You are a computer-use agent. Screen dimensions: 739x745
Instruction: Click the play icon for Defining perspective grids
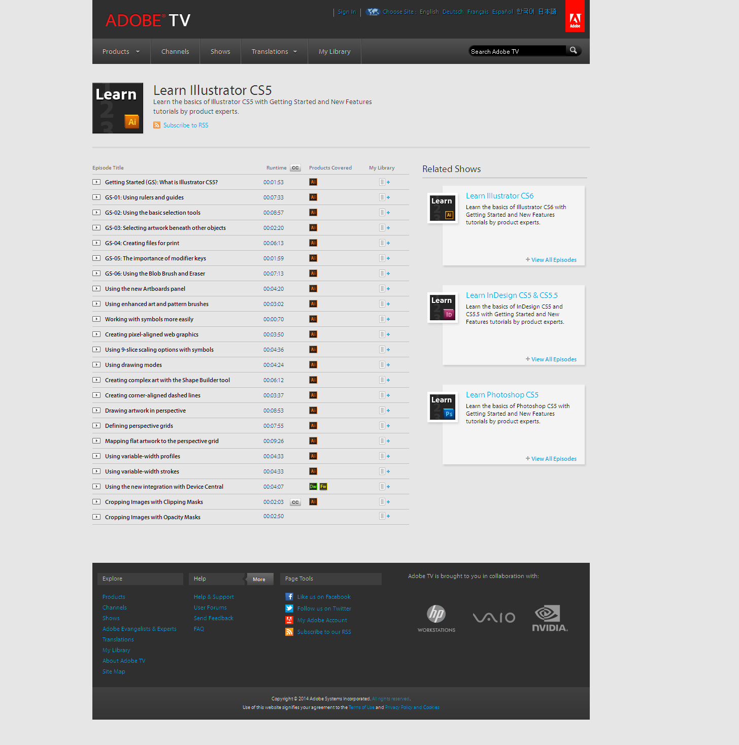coord(96,425)
